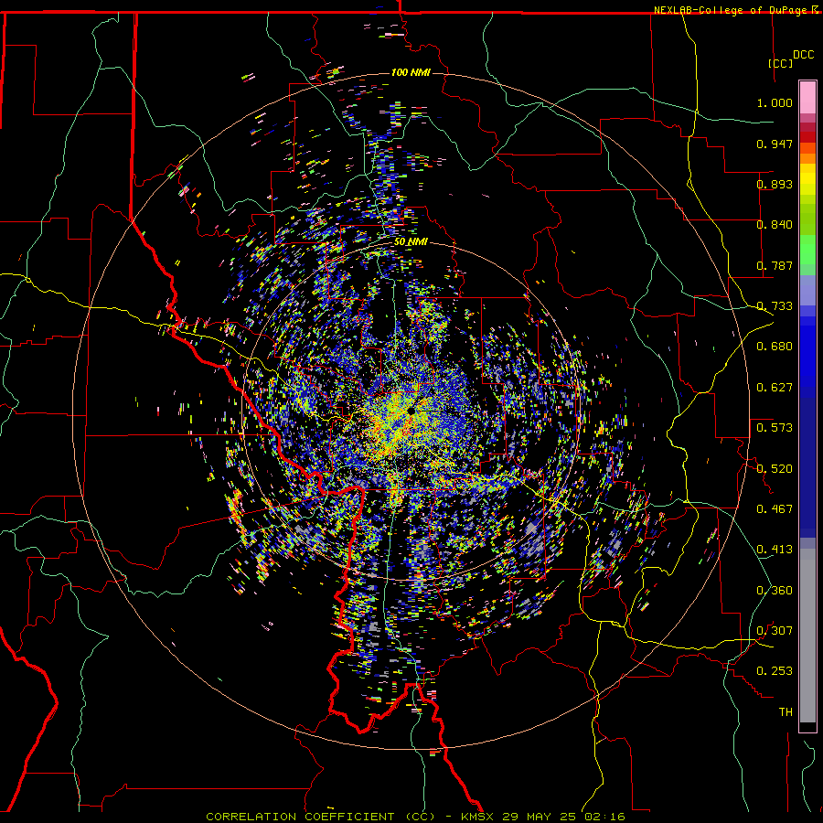Click the [CC] unit label
The image size is (823, 823).
click(780, 63)
